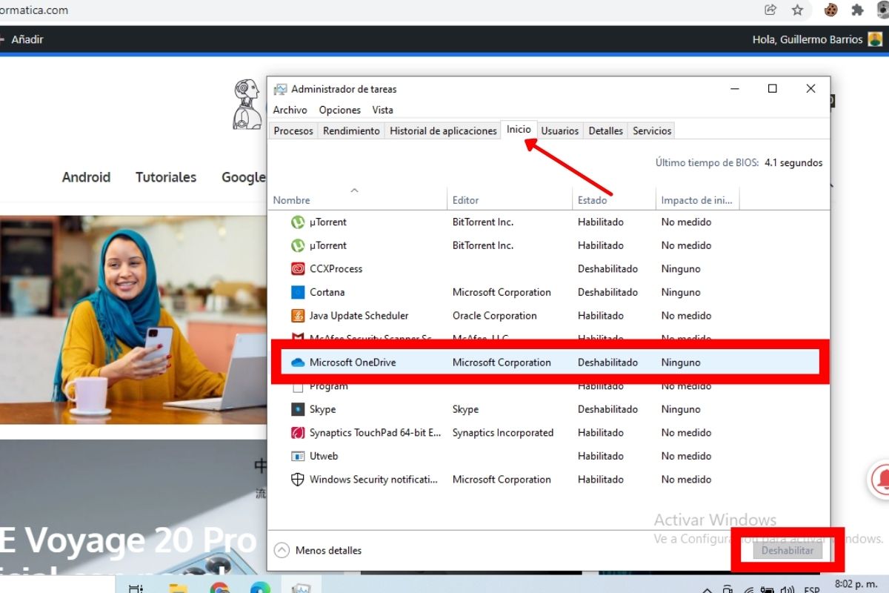Click Hola, Guillermo Barrios greeting
889x593 pixels.
point(808,39)
